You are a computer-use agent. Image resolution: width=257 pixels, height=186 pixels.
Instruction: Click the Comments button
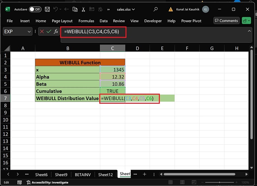pos(226,21)
